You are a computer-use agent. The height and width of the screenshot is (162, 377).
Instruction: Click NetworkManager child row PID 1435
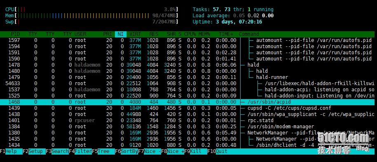pyautogui.click(x=187, y=139)
